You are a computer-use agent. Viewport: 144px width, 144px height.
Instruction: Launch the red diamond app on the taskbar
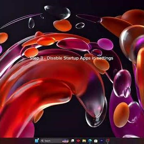pos(78,141)
